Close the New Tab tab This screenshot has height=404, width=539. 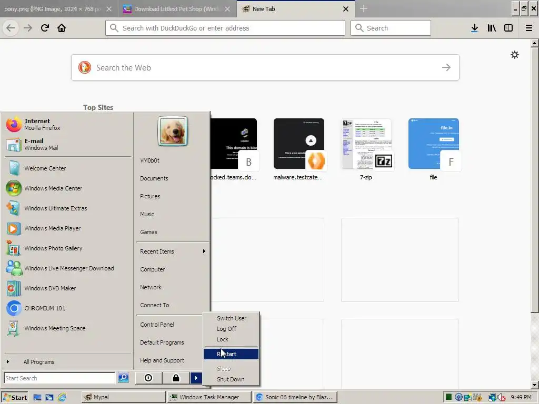tap(346, 9)
